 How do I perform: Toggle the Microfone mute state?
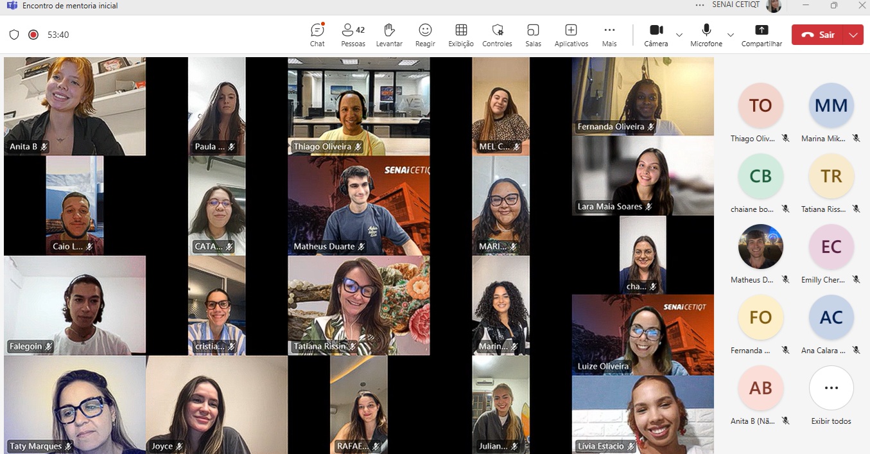coord(706,35)
